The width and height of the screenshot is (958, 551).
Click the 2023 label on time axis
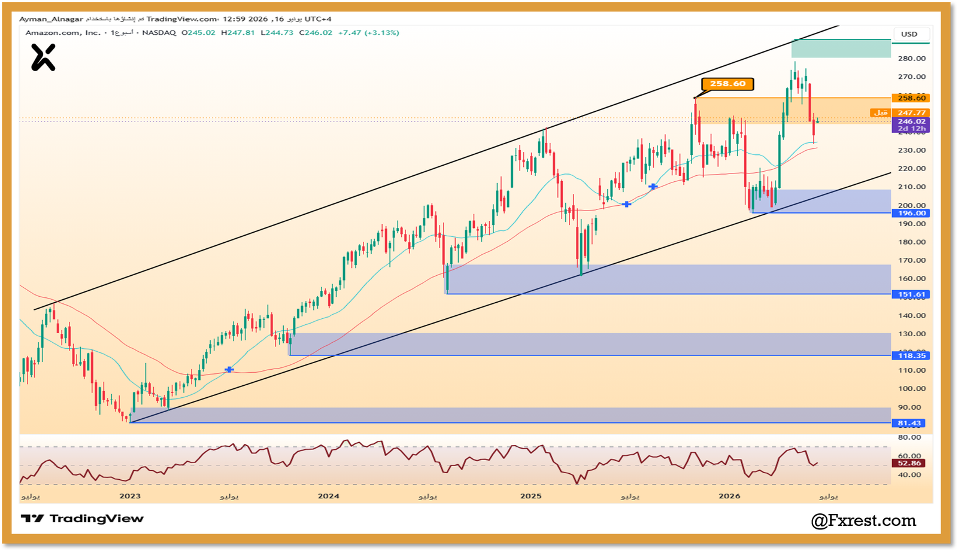click(x=130, y=496)
